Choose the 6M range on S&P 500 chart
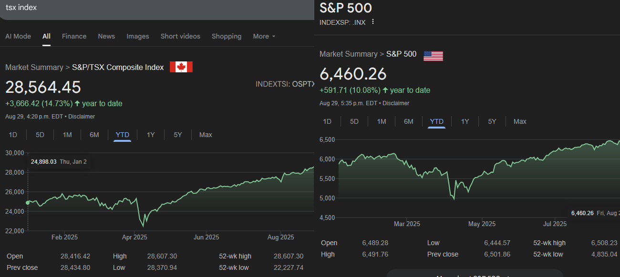The image size is (620, 277). click(409, 121)
